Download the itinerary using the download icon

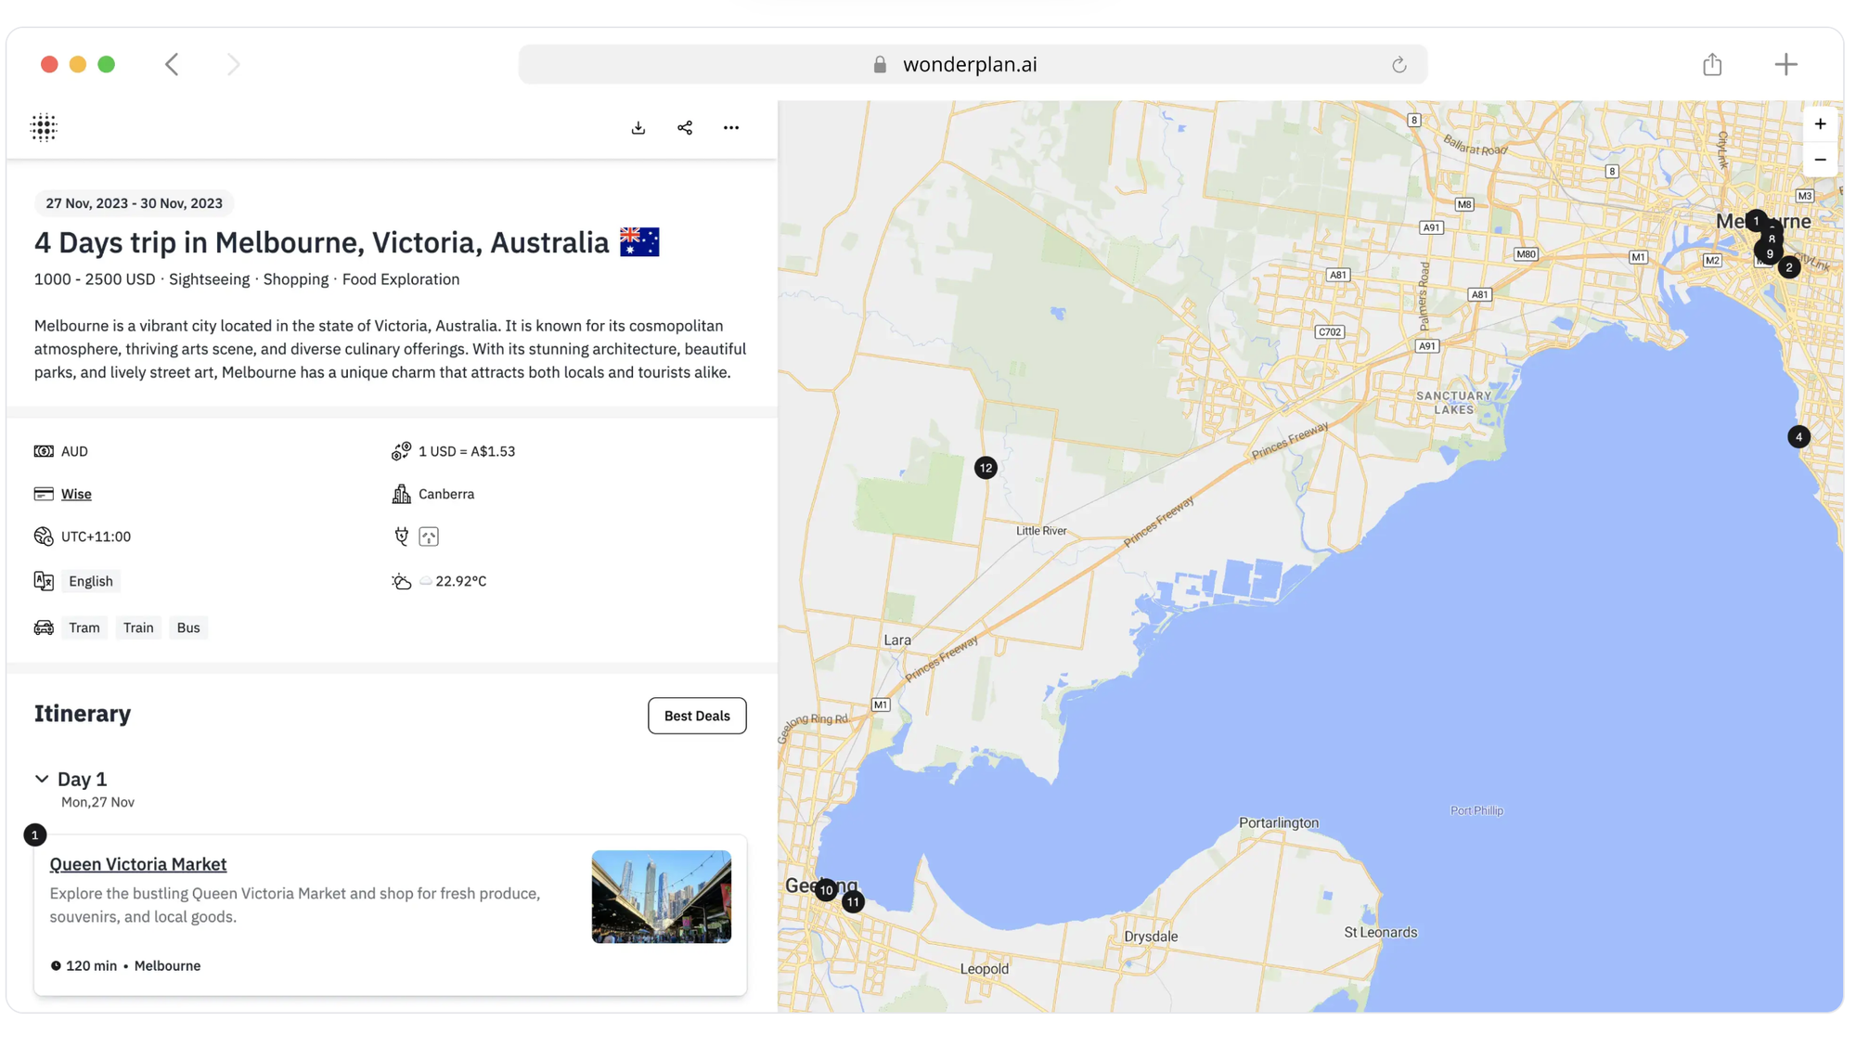tap(638, 127)
